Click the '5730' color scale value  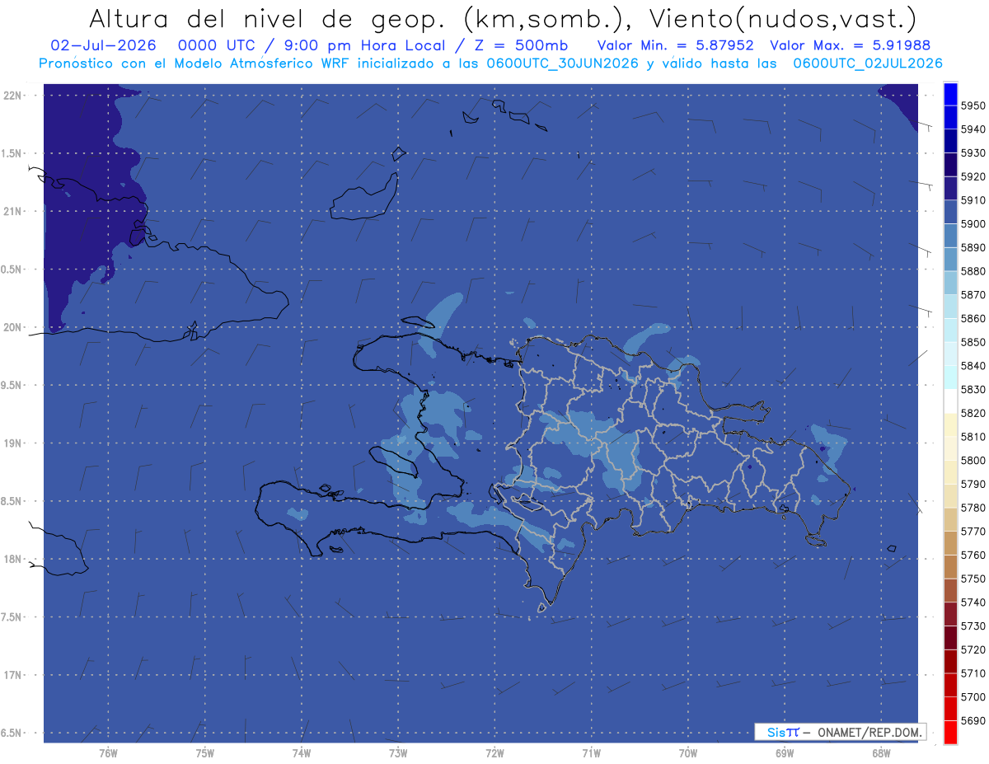[x=973, y=626]
